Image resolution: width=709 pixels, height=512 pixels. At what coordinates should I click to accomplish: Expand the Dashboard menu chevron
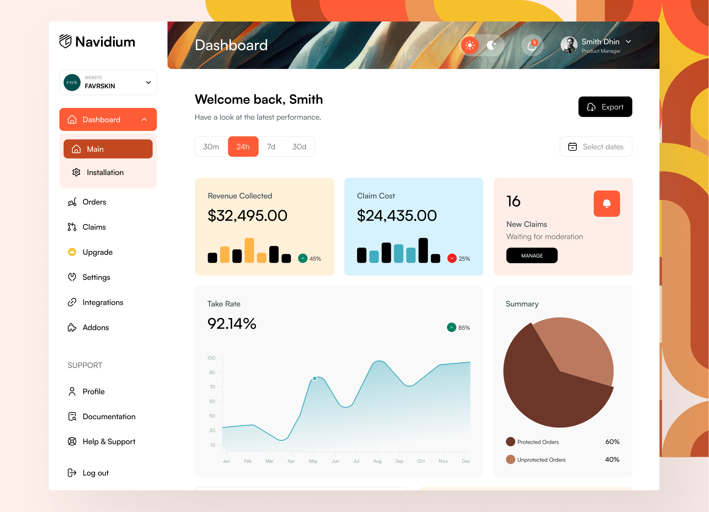[x=145, y=119]
